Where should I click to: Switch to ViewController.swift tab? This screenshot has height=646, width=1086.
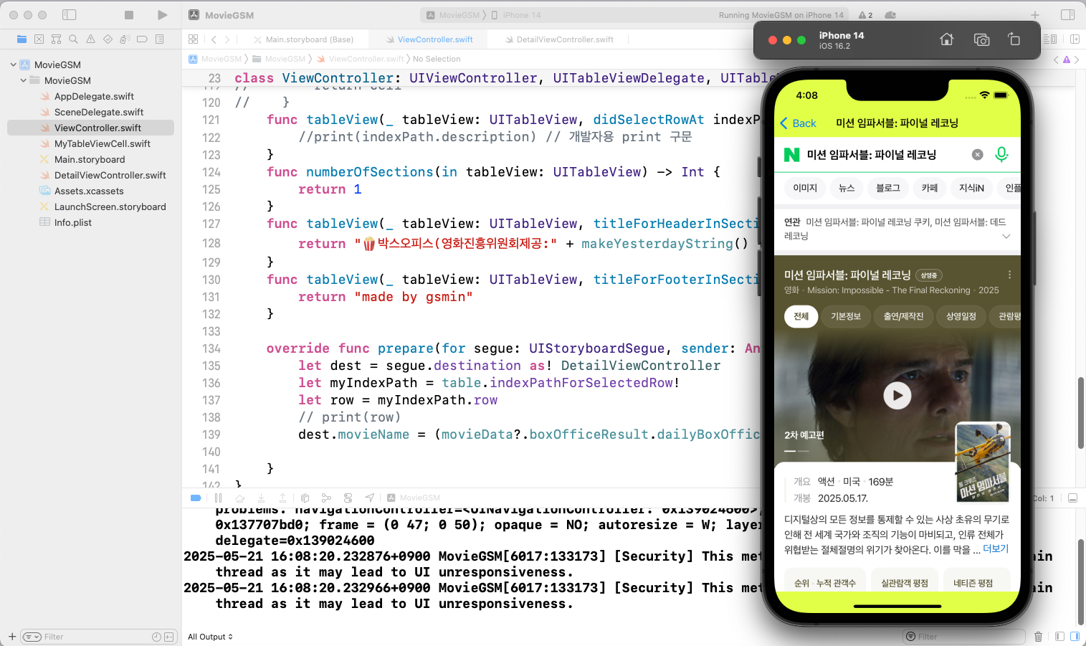click(x=429, y=39)
